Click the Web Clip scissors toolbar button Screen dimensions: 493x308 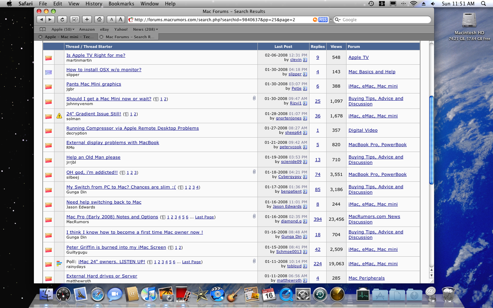(x=75, y=20)
